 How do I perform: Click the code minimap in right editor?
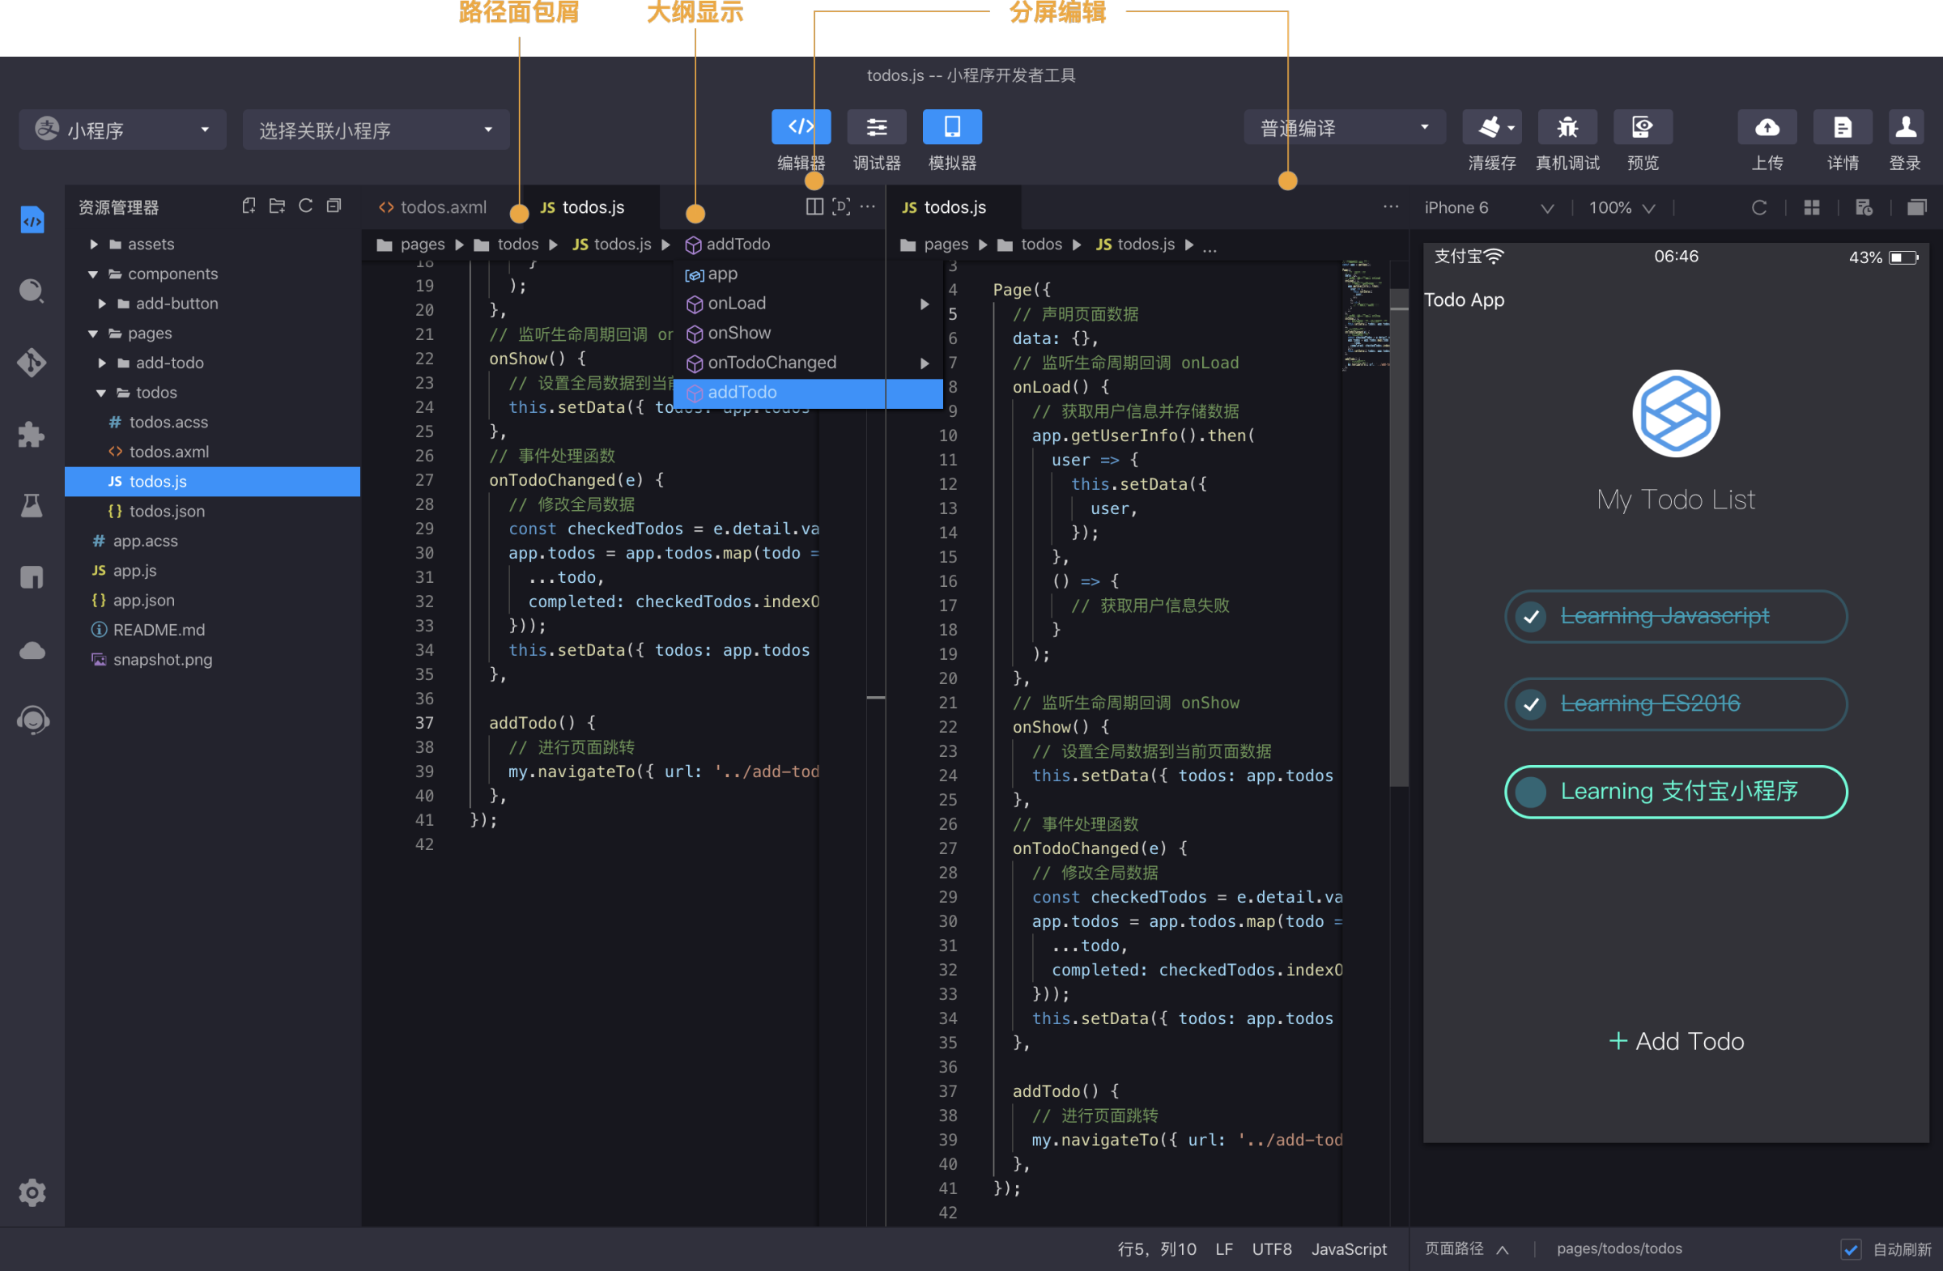click(x=1364, y=314)
